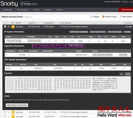Click the More Options icon
This screenshot has width=133, height=118.
pyautogui.click(x=121, y=16)
